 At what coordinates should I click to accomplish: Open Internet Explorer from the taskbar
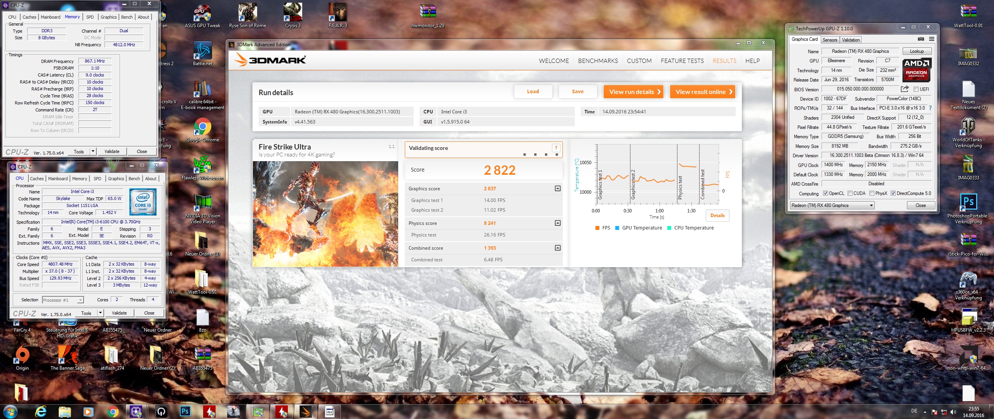[40, 412]
